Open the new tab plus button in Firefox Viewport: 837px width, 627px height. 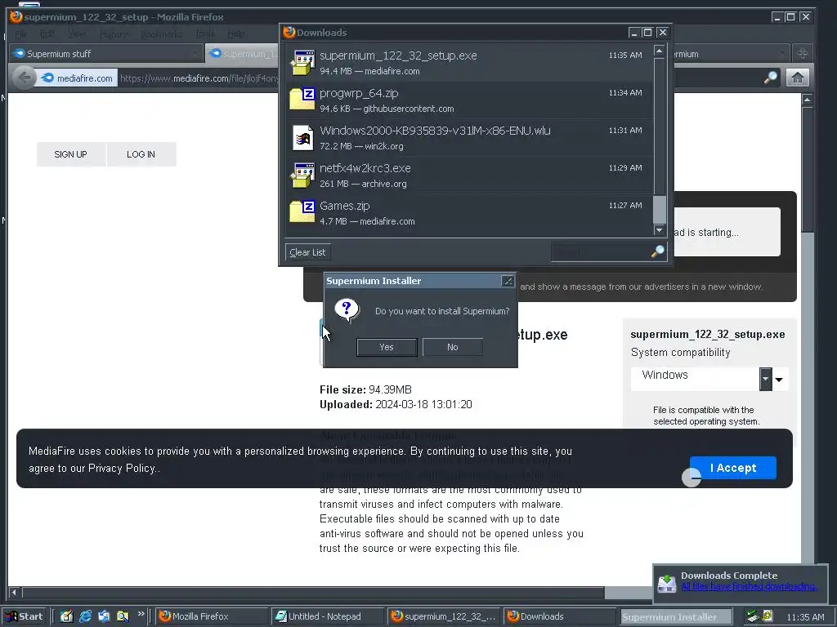click(x=803, y=53)
